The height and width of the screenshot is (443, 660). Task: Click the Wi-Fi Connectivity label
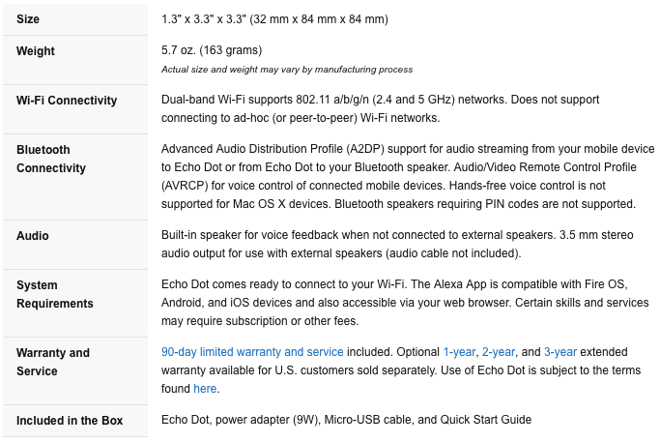(x=67, y=101)
